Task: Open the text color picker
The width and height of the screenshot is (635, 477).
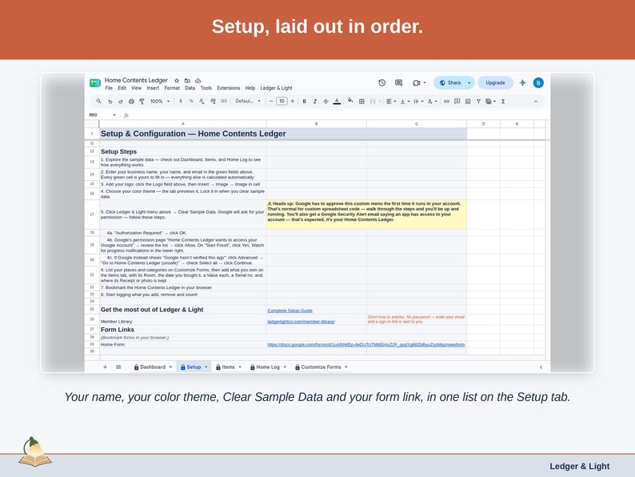Action: [x=337, y=102]
